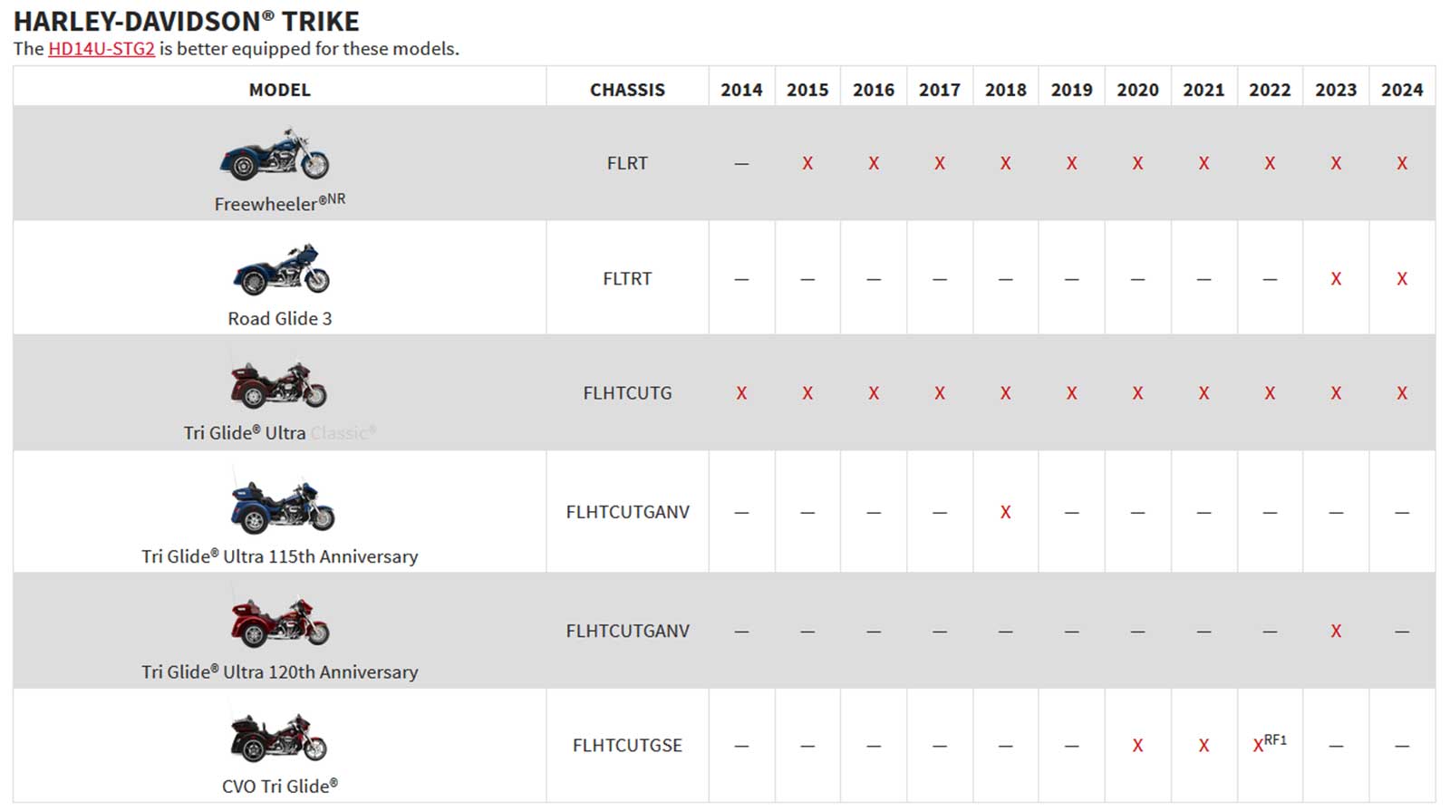1450x811 pixels.
Task: Click the 115th Anniversary trike image
Action: [x=282, y=505]
